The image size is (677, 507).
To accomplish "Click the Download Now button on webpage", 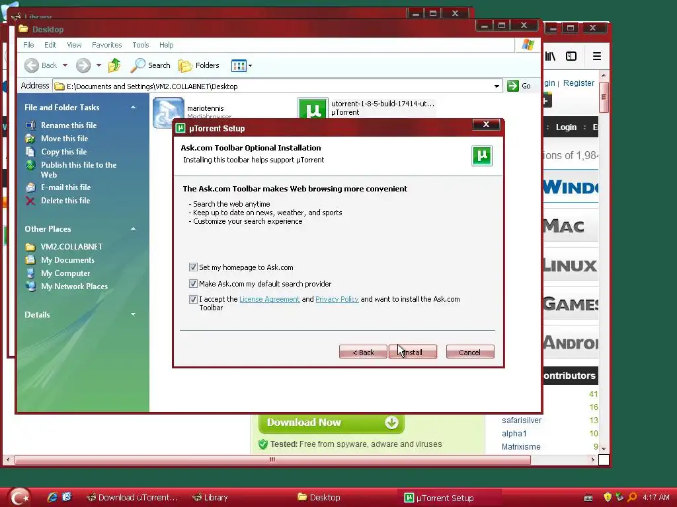I will tap(331, 422).
